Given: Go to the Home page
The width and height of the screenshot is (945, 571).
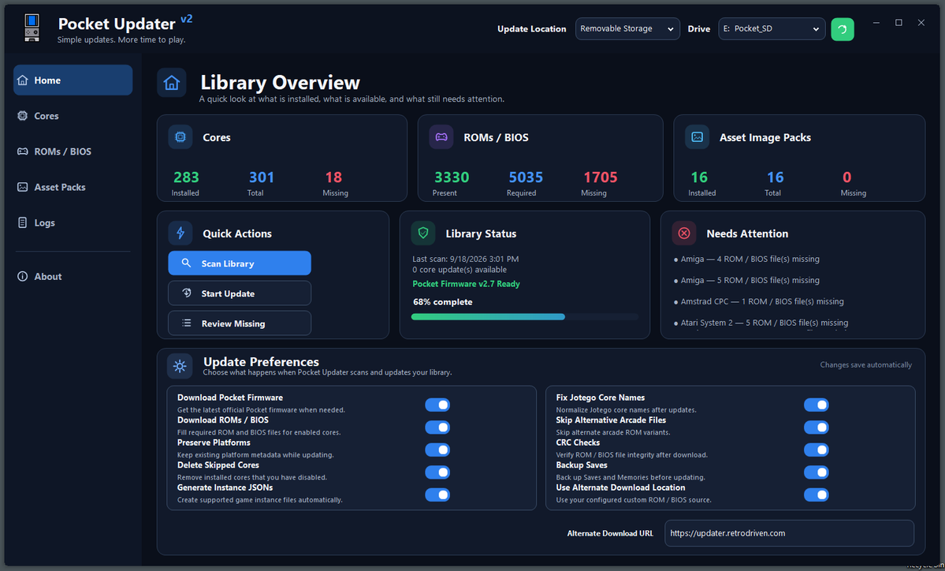Looking at the screenshot, I should point(73,80).
